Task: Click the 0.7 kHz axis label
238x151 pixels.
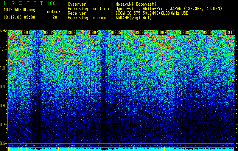Action: click(x=3, y=125)
